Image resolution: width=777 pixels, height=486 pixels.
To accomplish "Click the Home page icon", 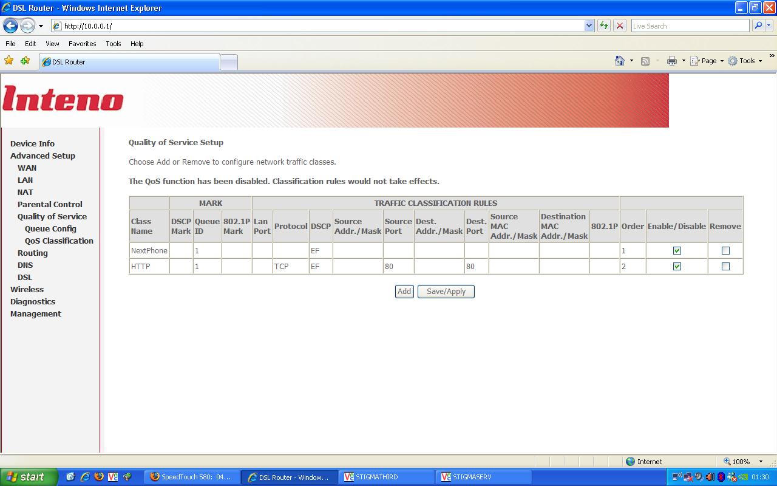I will (620, 61).
